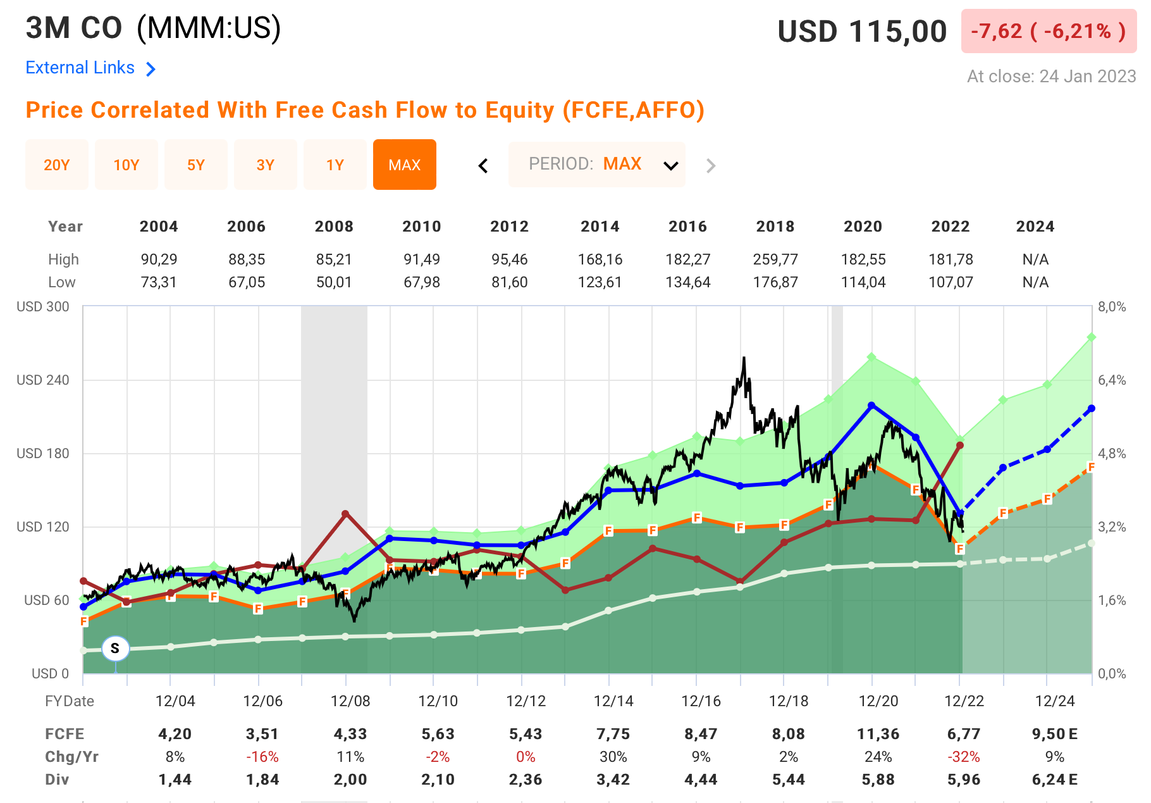This screenshot has height=803, width=1151.
Task: Click the active MAX button
Action: pos(405,165)
